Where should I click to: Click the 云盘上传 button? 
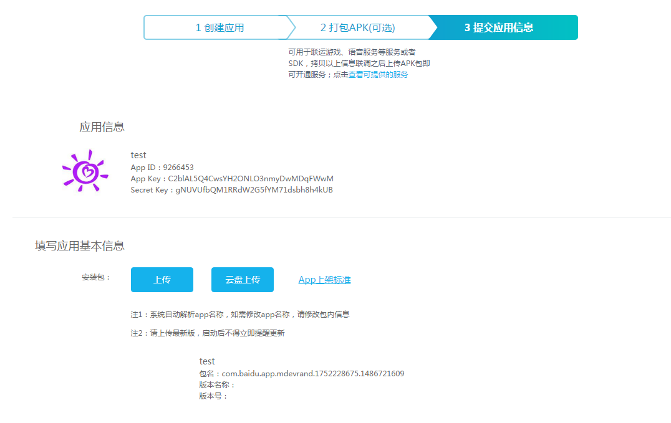pos(243,280)
